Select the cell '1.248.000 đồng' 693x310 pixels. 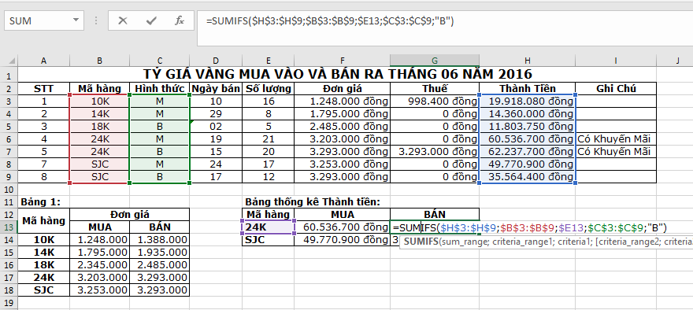coord(342,101)
